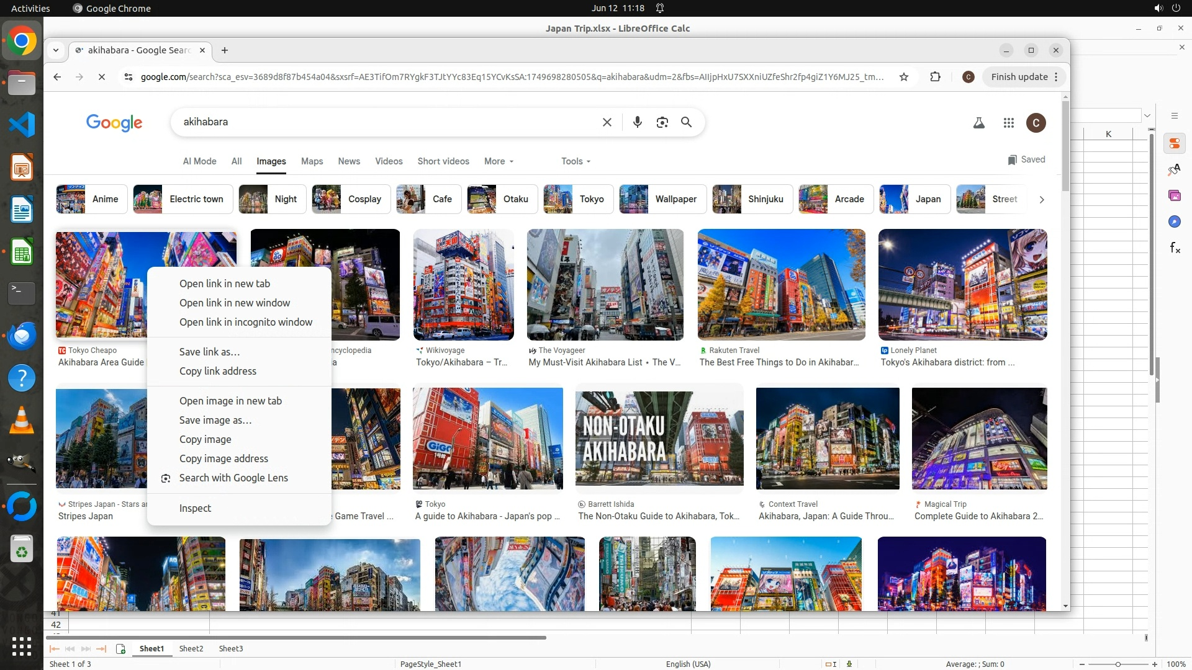The height and width of the screenshot is (670, 1192).
Task: Open the Tools dropdown
Action: (x=576, y=161)
